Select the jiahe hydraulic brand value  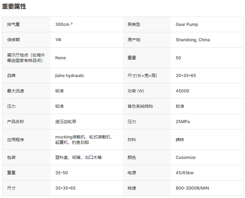coord(70,76)
